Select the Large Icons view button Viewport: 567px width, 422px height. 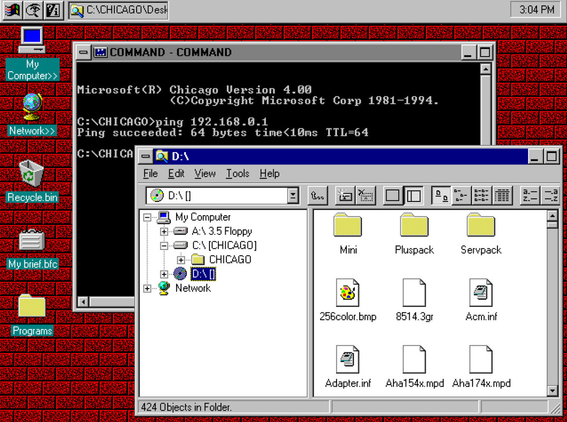pyautogui.click(x=441, y=196)
